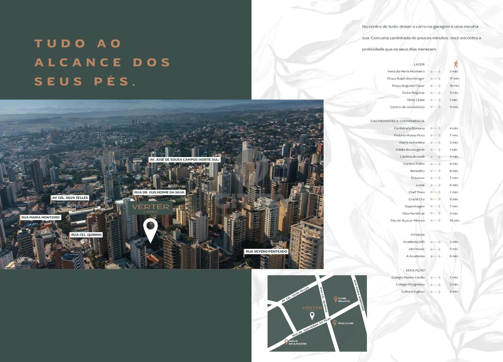Click the Adelia Boulangerie map pin
Screen dimensions: 503x362
[x=286, y=342]
